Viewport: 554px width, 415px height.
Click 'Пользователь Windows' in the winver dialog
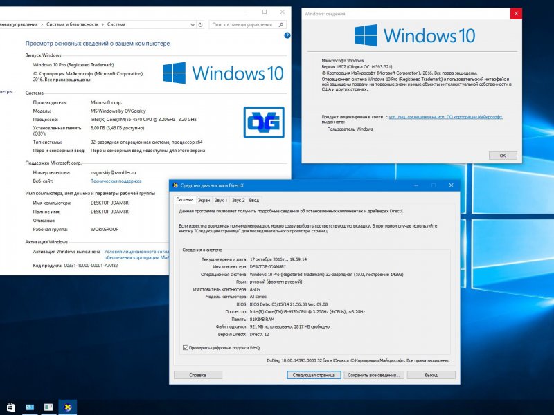pyautogui.click(x=350, y=129)
